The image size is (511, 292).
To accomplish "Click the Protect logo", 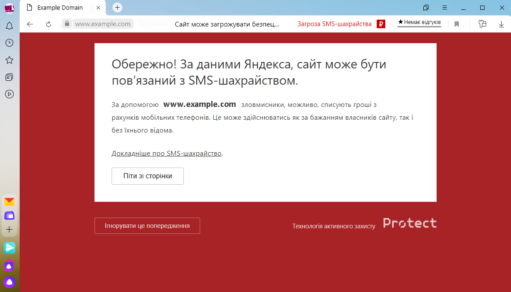I will tap(410, 223).
